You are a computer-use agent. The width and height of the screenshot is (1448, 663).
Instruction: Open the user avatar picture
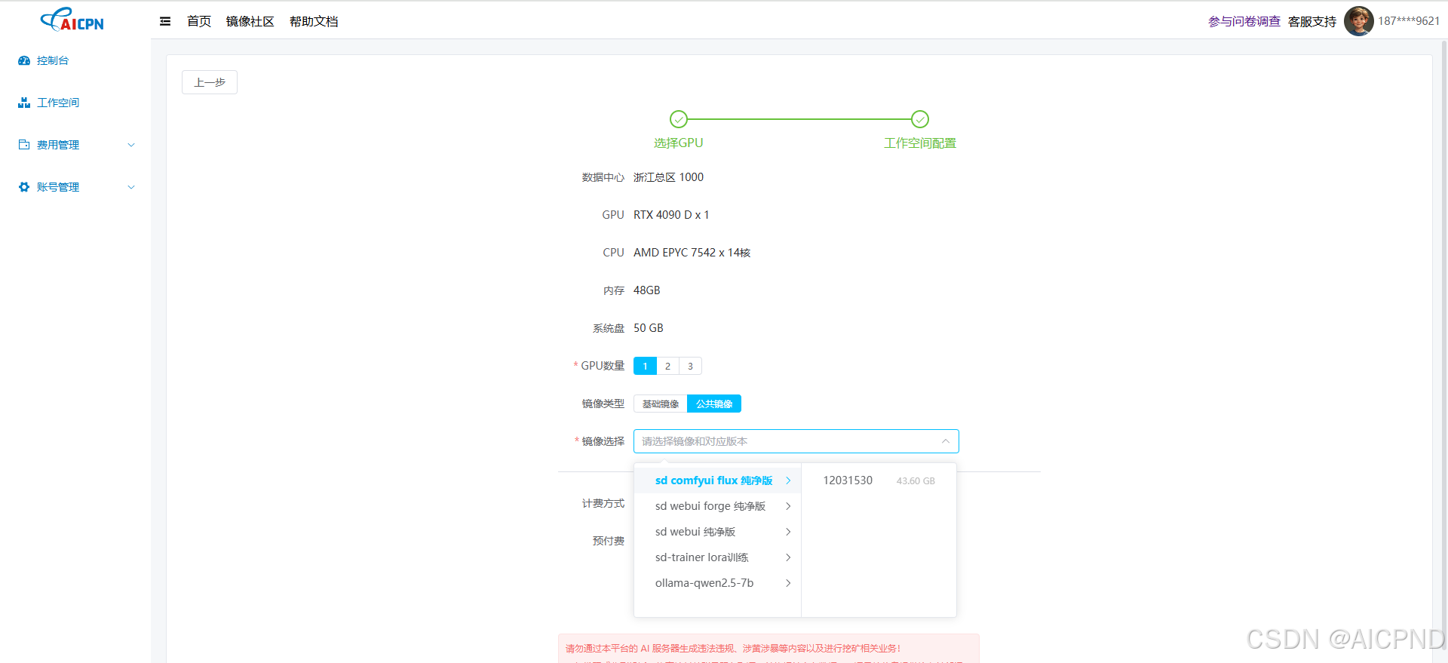tap(1358, 21)
